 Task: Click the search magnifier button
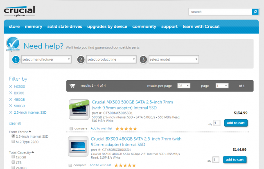(255, 12)
